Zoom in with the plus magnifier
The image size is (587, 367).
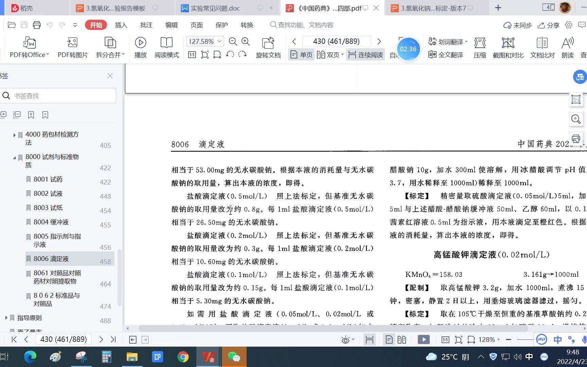[x=246, y=41]
